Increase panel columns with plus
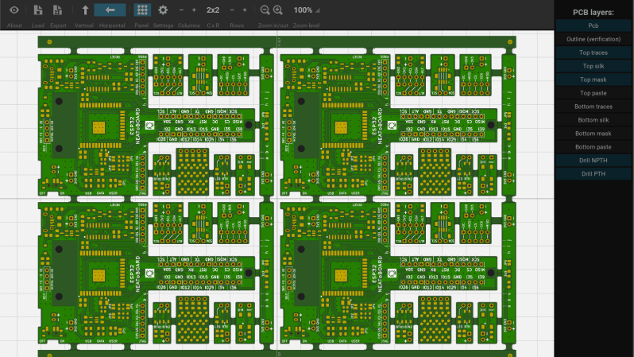This screenshot has width=634, height=357. point(195,10)
